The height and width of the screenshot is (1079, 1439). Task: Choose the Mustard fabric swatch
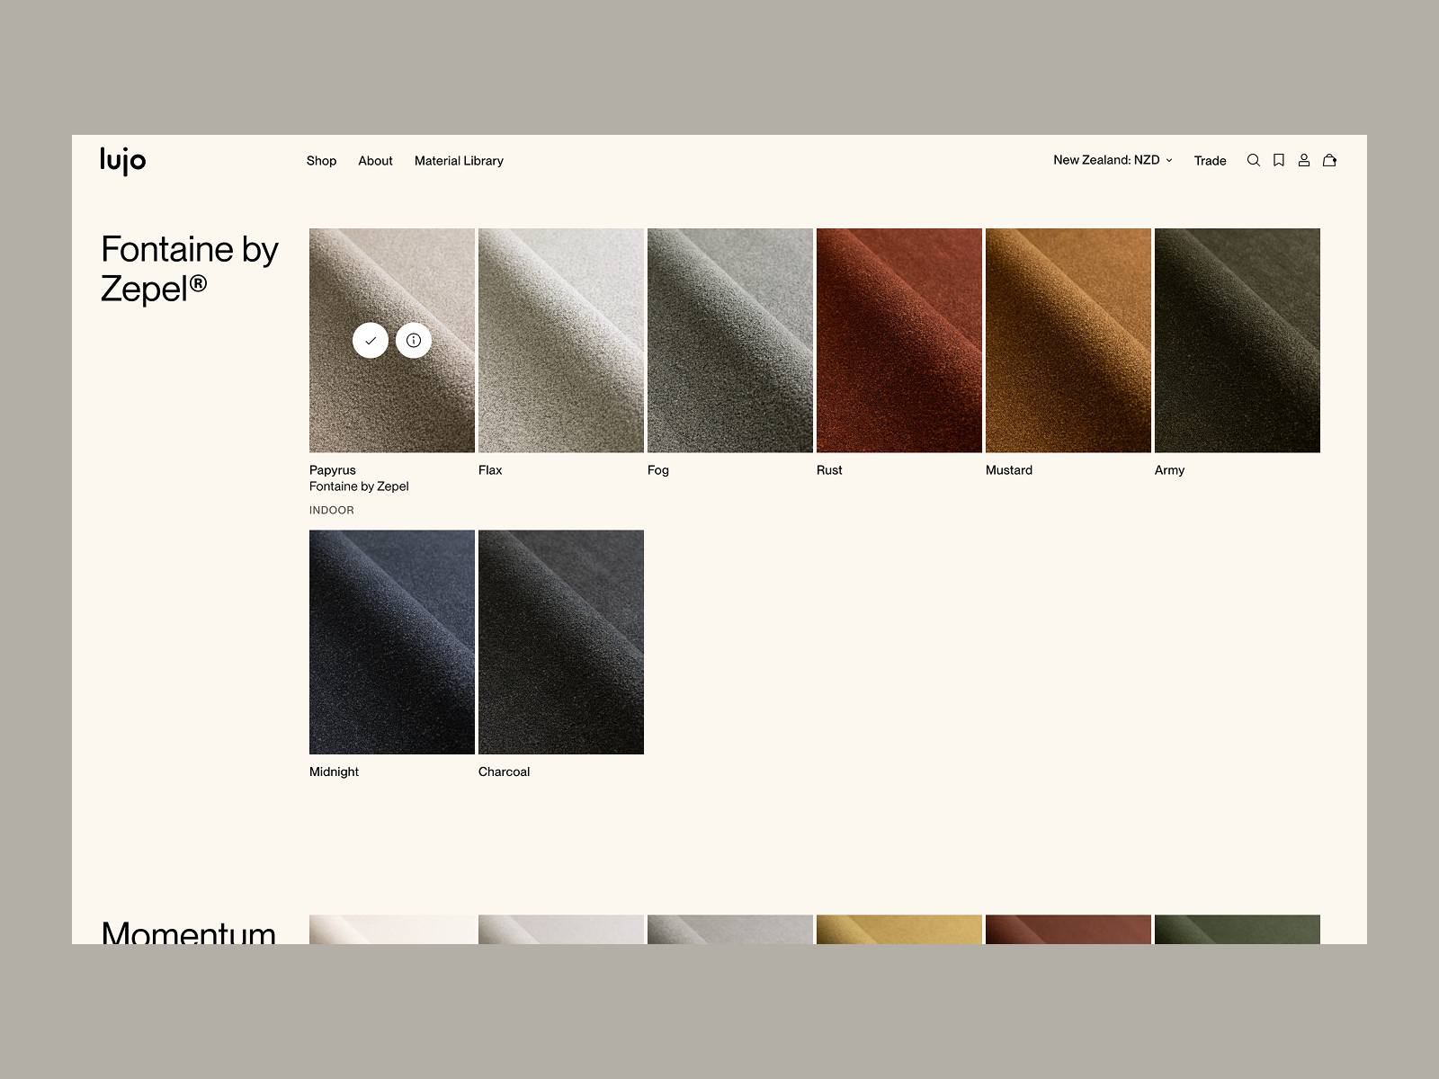coord(1068,340)
